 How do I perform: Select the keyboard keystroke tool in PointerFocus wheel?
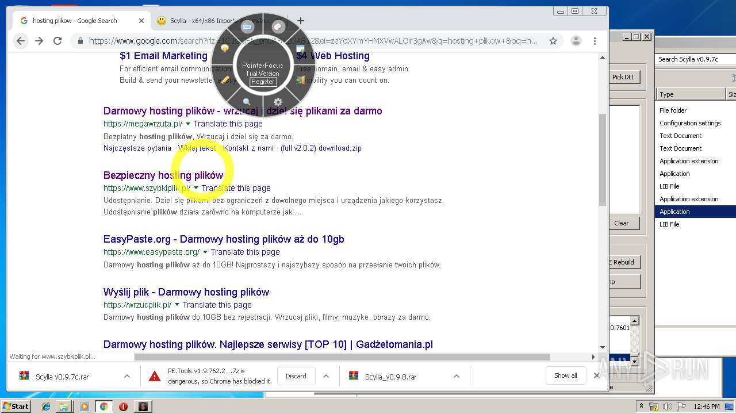(x=248, y=27)
